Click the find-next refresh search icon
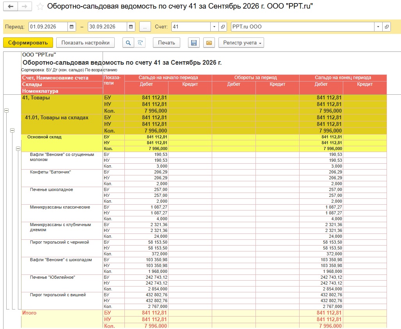Image resolution: width=401 pixels, height=329 pixels. 140,43
